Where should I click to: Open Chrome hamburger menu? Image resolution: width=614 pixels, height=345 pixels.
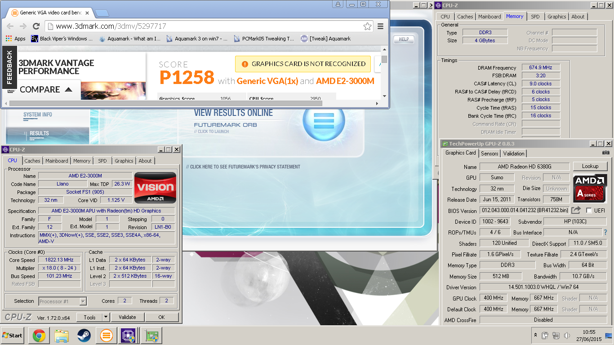tap(380, 26)
